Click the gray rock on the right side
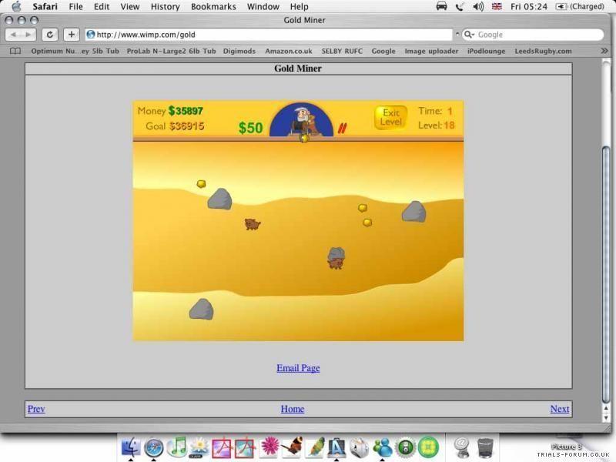This screenshot has width=616, height=462. pyautogui.click(x=414, y=212)
